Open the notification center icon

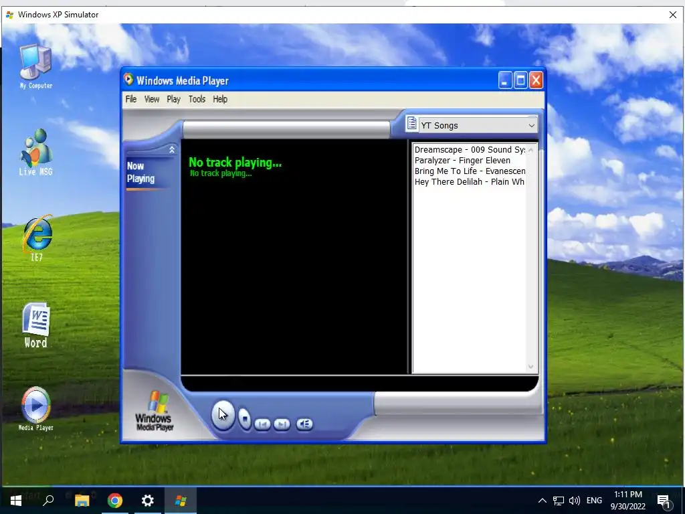[664, 501]
